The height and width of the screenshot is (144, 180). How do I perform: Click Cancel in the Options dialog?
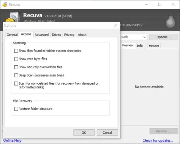107,133
